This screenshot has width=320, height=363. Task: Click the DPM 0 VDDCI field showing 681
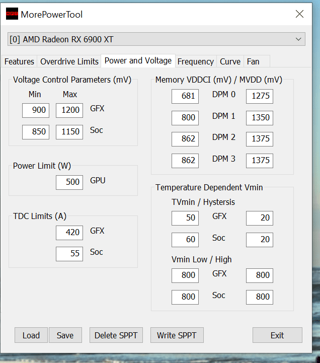tap(185, 96)
